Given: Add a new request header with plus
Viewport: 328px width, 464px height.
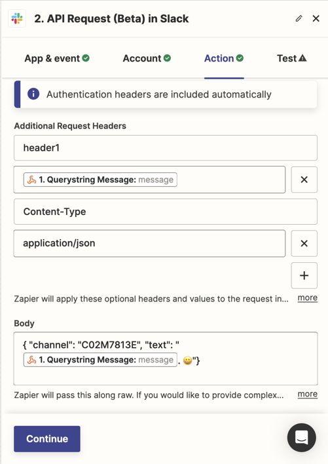Looking at the screenshot, I should [304, 275].
